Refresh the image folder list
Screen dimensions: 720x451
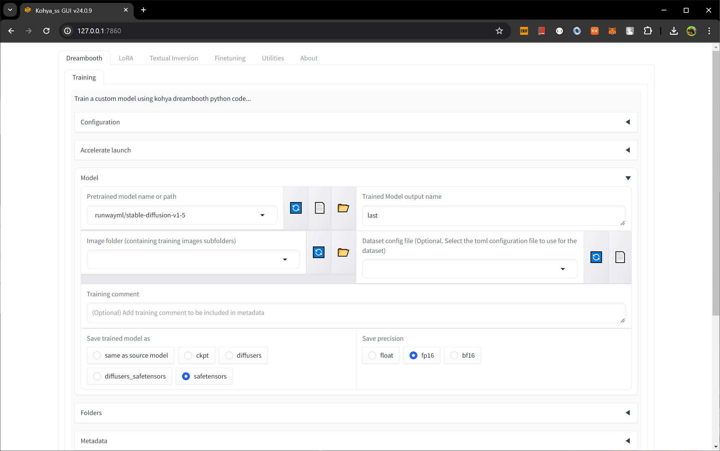319,252
